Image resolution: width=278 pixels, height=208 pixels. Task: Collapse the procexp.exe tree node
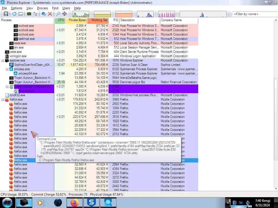click(7, 69)
